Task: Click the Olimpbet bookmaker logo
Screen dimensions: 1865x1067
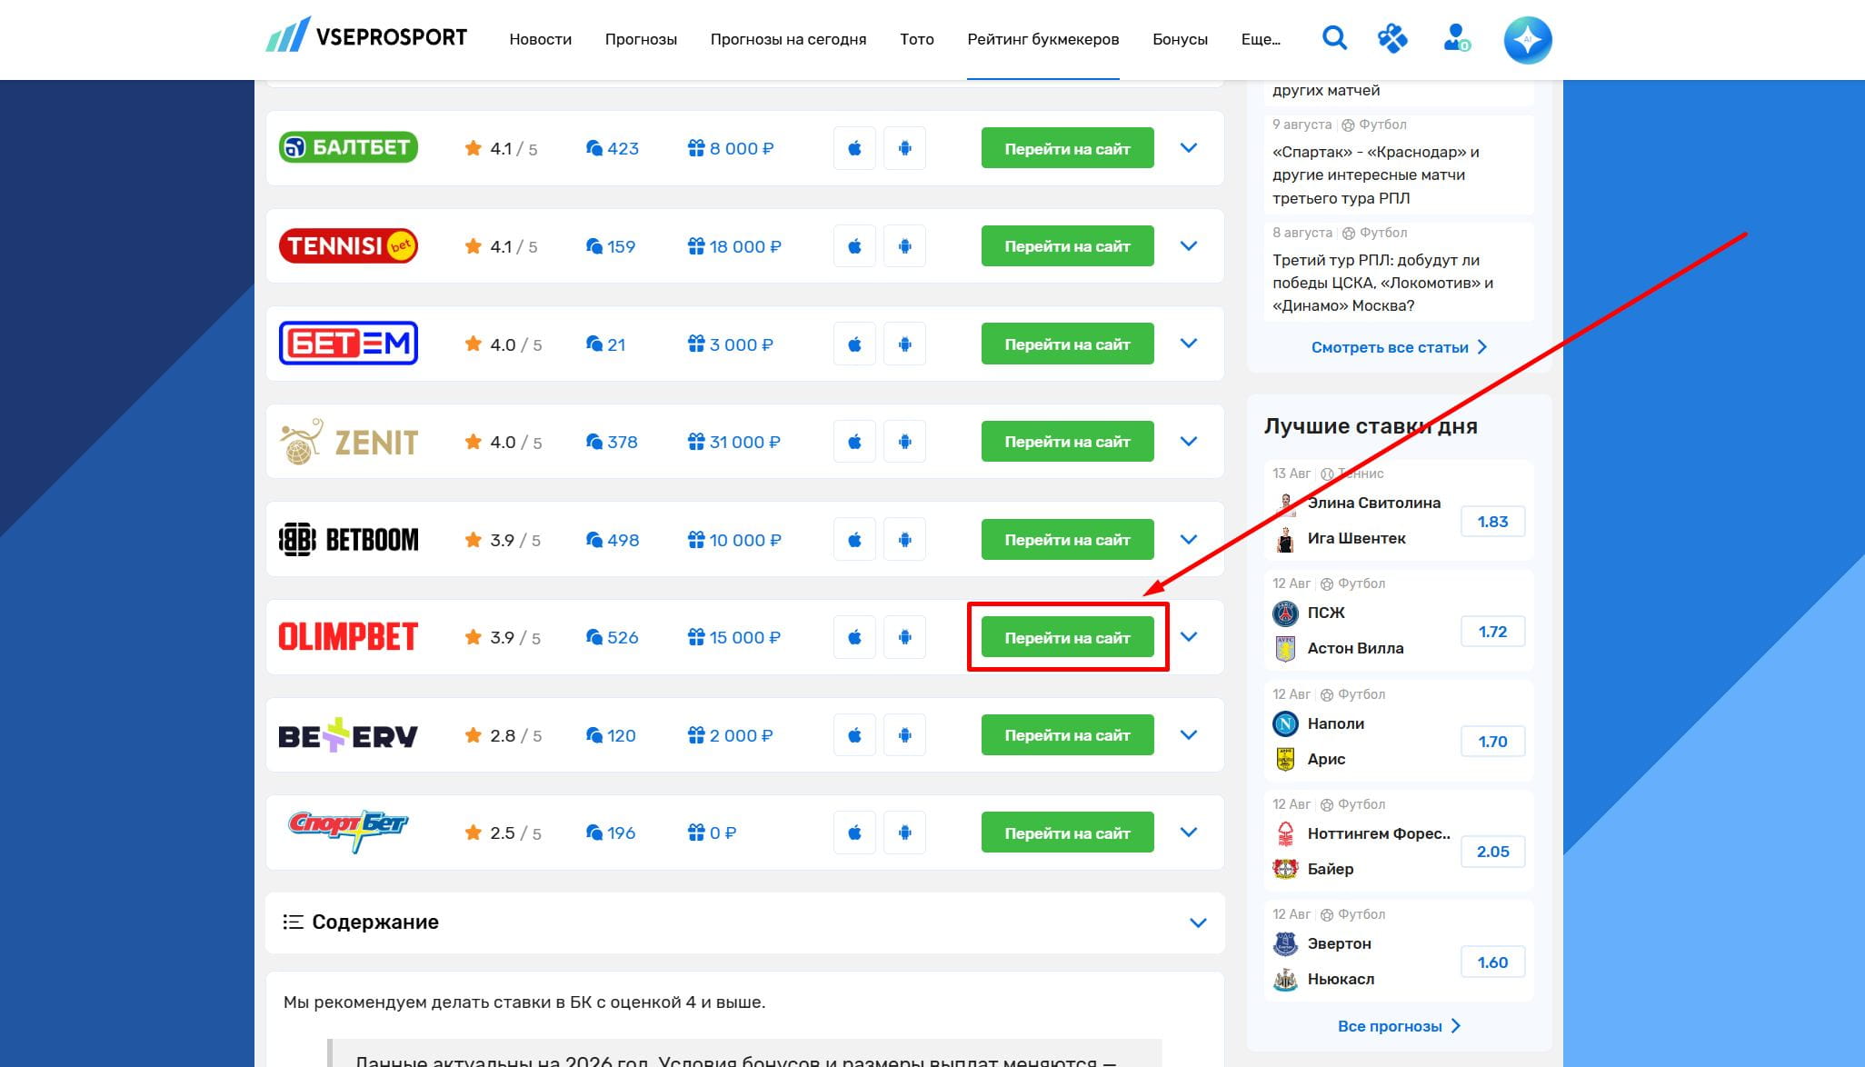Action: click(x=348, y=636)
